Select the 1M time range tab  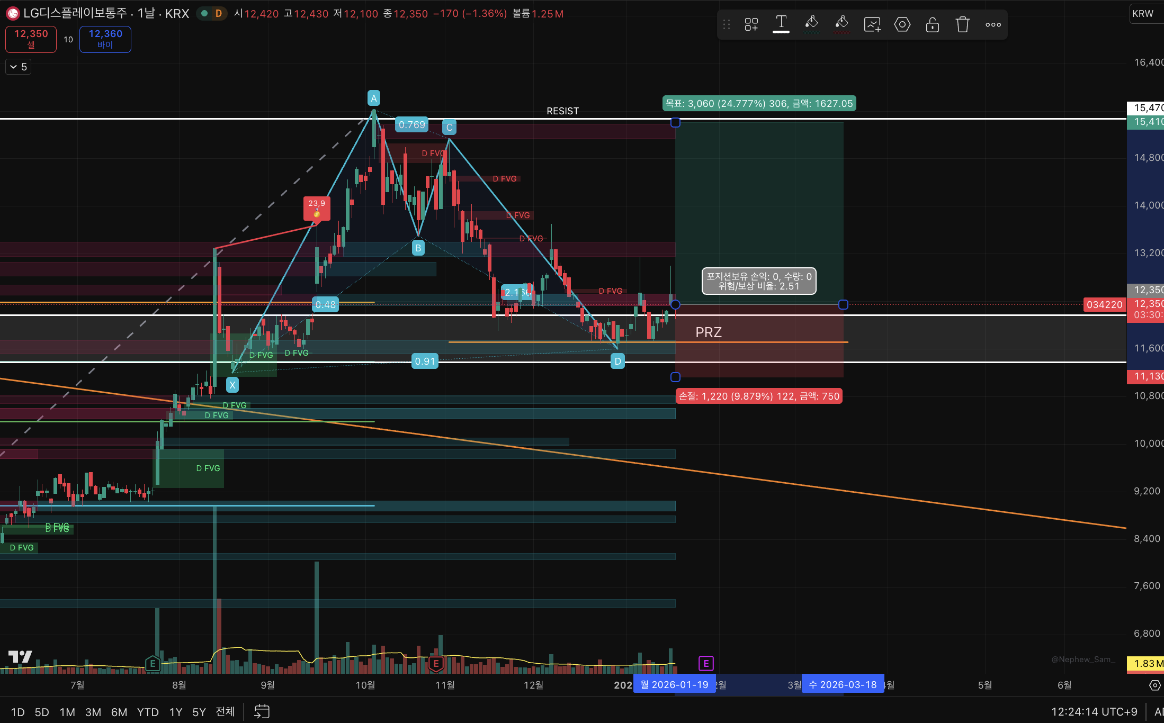pos(67,712)
